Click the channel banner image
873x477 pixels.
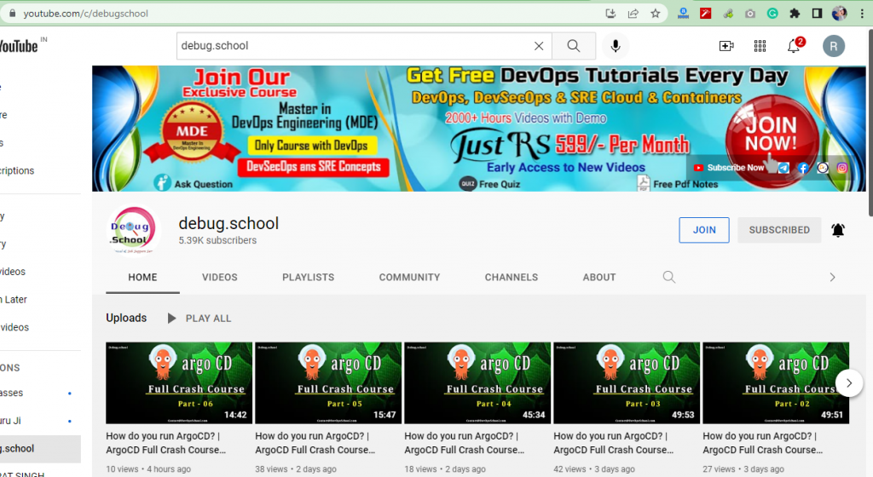[479, 129]
